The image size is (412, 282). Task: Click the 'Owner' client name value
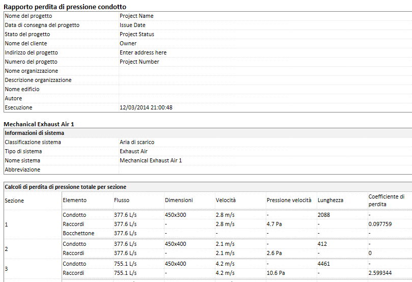128,43
